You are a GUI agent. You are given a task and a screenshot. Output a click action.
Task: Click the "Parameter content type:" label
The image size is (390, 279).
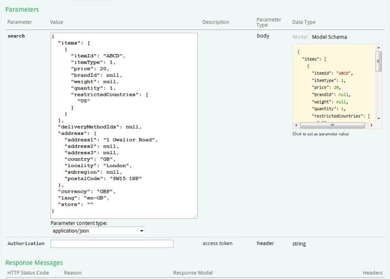tap(79, 223)
